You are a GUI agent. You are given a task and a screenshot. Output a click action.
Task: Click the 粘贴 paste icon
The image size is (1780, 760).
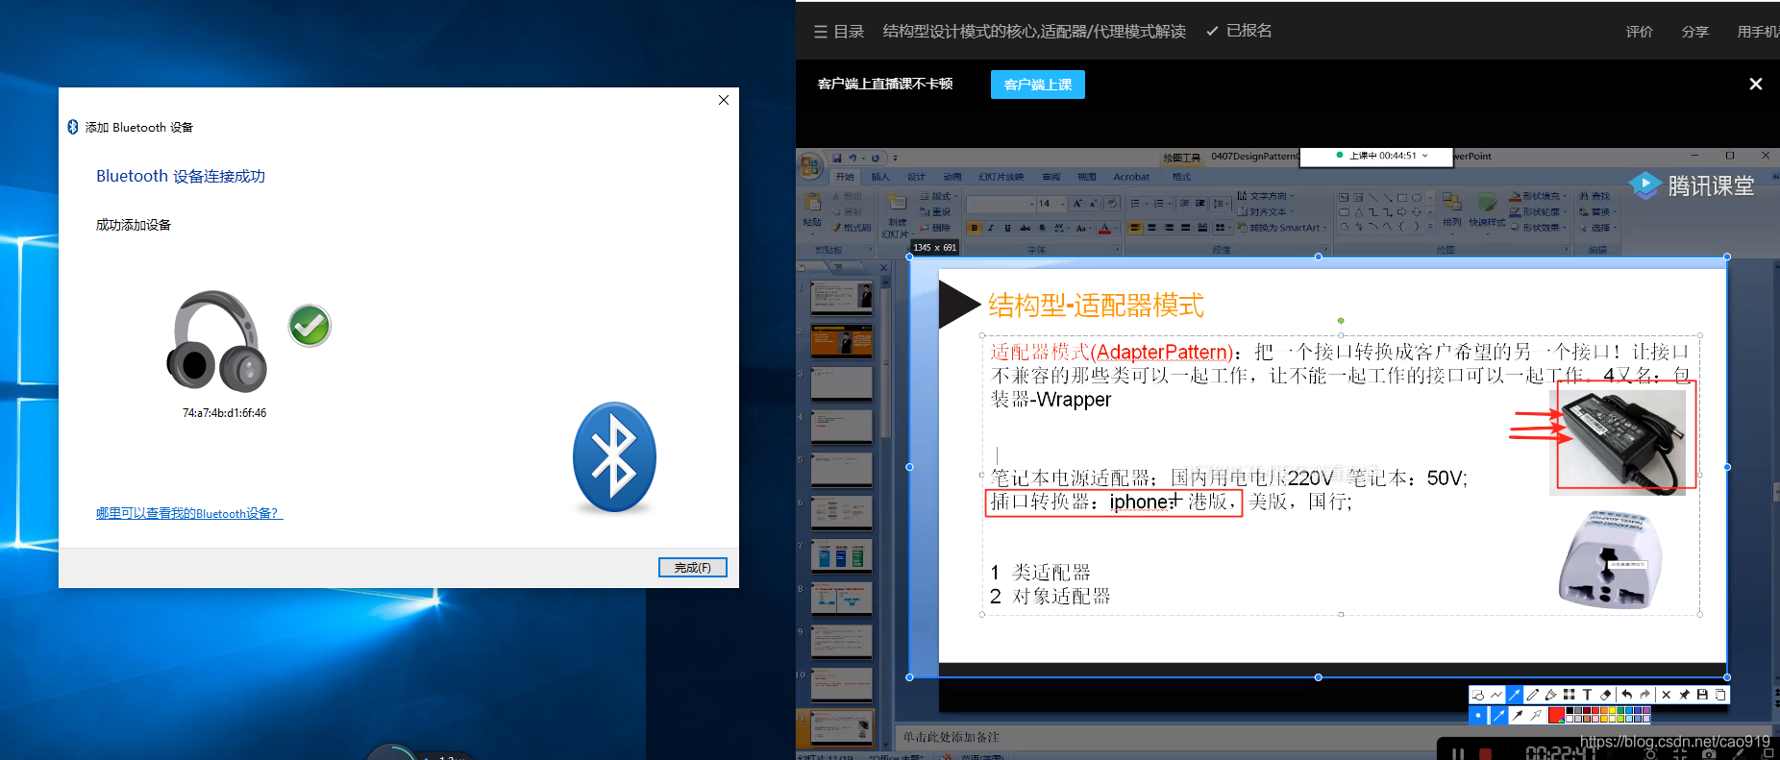pyautogui.click(x=812, y=203)
